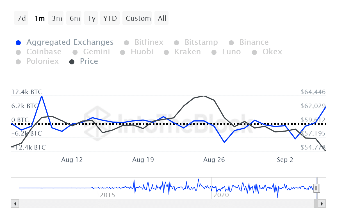Enable the Kraken legend dot
The height and width of the screenshot is (224, 337).
(166, 52)
